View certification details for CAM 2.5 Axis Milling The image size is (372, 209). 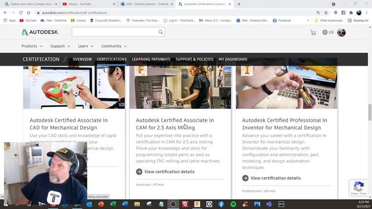coord(169,172)
